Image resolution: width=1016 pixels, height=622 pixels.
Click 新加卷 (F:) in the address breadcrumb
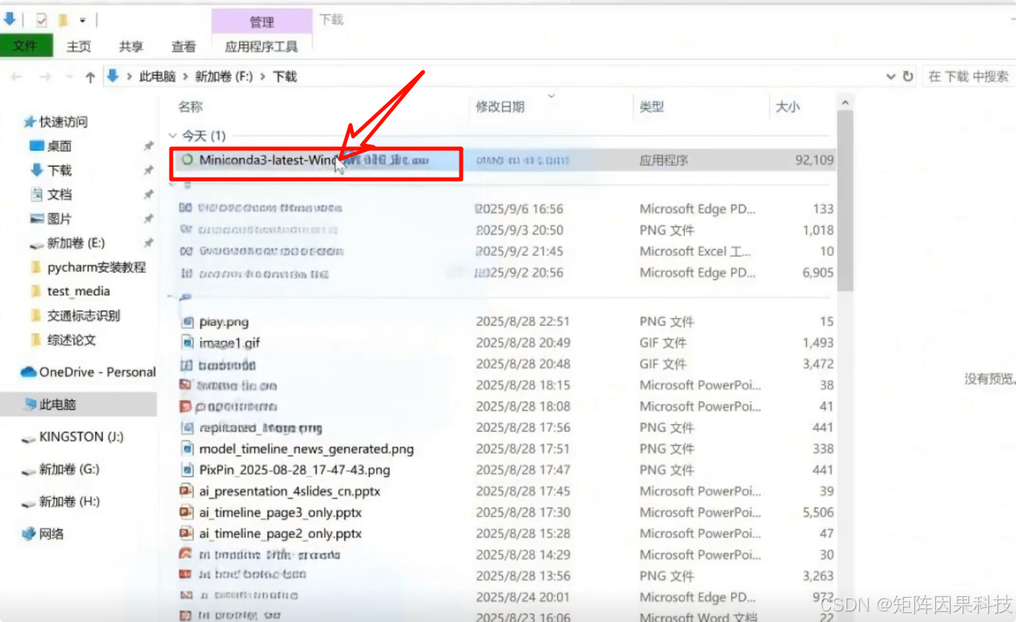(x=224, y=77)
